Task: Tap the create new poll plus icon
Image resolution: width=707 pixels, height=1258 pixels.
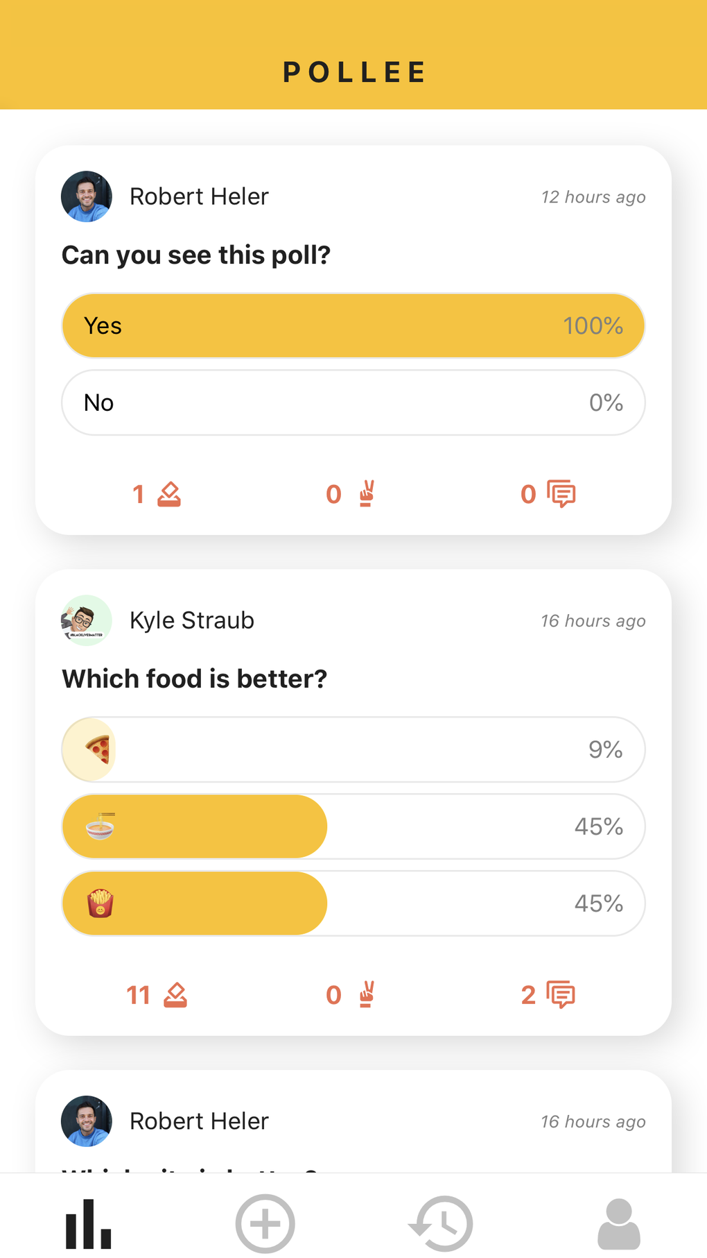Action: (265, 1223)
